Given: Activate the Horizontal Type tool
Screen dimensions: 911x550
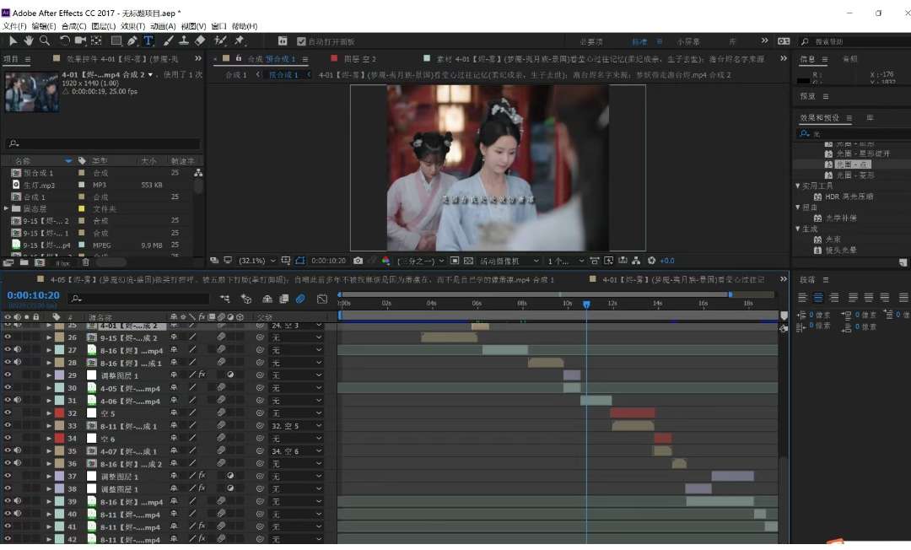Looking at the screenshot, I should pyautogui.click(x=148, y=40).
